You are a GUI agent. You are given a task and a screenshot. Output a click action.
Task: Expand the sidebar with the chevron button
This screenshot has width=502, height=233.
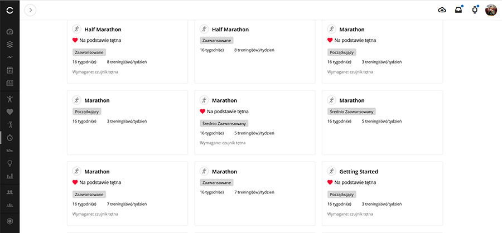pos(31,10)
